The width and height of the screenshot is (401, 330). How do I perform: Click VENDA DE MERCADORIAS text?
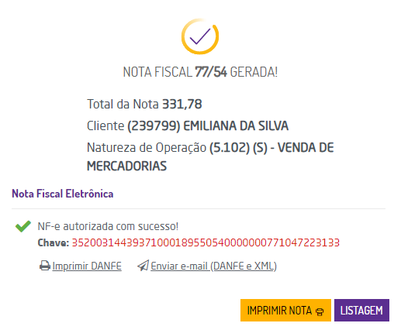click(210, 156)
